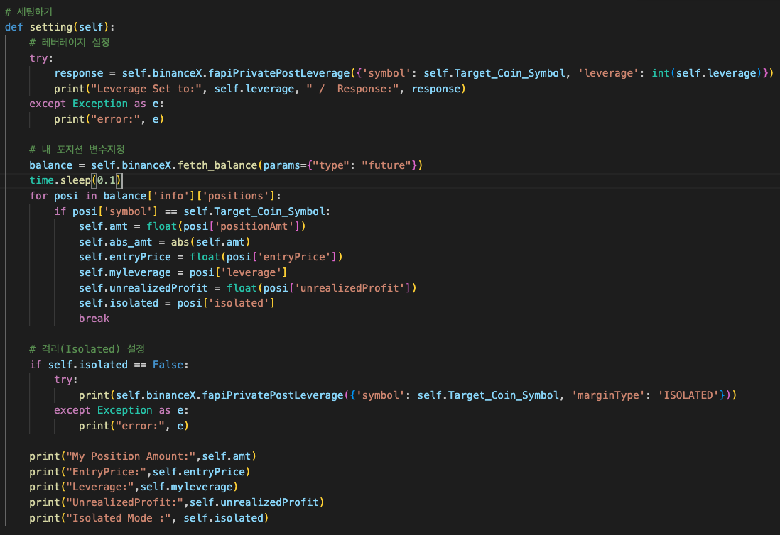780x535 pixels.
Task: Click 'fapiPrivatePostLeverage' in the response line
Action: [x=279, y=73]
